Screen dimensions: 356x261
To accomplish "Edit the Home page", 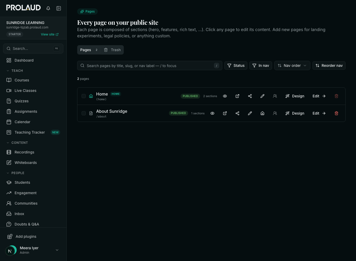I will (319, 96).
